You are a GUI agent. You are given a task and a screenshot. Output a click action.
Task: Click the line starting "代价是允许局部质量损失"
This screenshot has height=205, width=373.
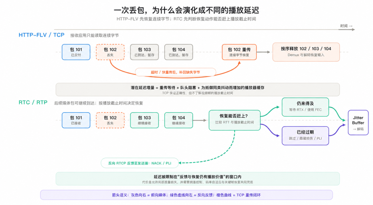point(198,182)
